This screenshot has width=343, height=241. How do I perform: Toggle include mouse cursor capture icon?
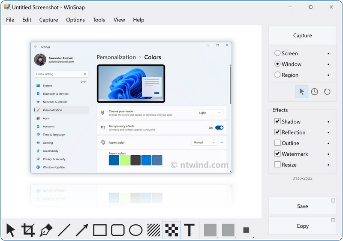click(x=302, y=92)
